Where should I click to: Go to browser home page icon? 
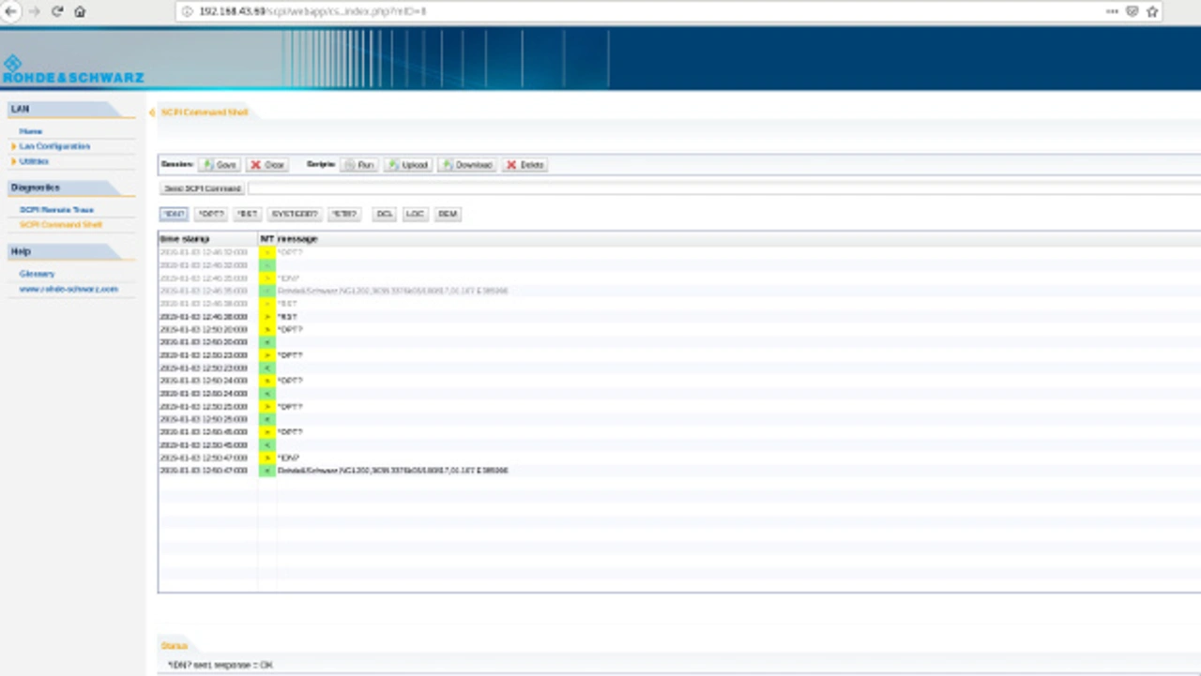coord(80,11)
